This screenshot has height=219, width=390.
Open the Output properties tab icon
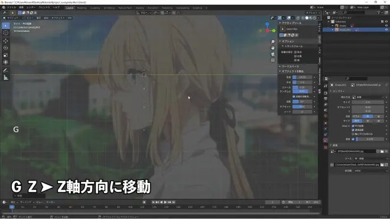326,99
